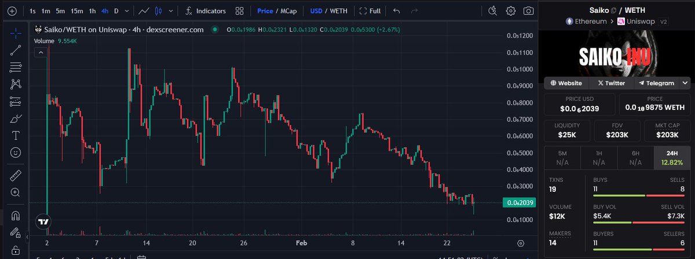Open chart time settings at axis corner
The width and height of the screenshot is (695, 259).
point(521,243)
